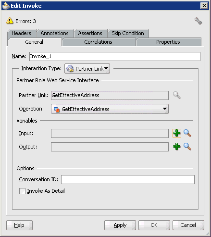Browse Input variables with magnifier icon
The image size is (211, 237).
tap(187, 133)
